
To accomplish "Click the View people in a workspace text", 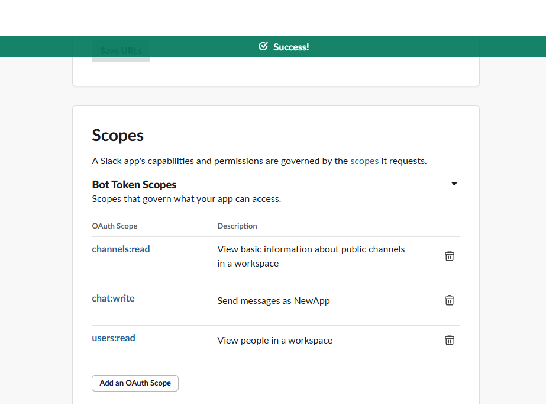I will click(x=275, y=340).
